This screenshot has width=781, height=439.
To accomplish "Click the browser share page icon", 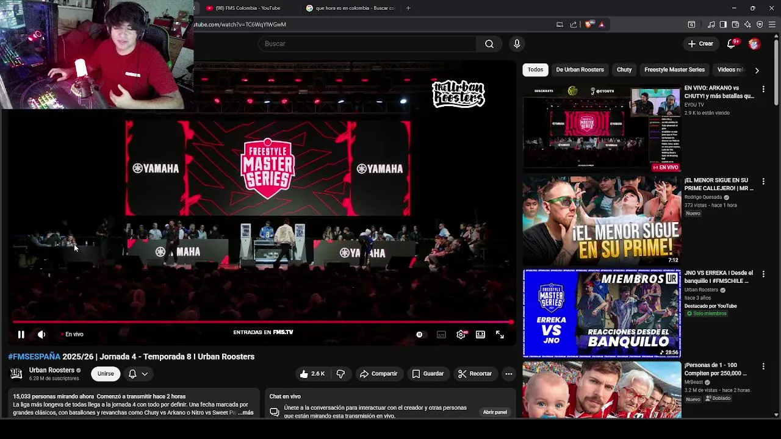I will click(x=574, y=24).
